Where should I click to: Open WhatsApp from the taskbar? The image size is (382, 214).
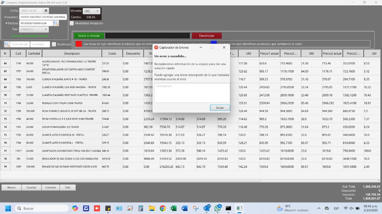pos(218,208)
